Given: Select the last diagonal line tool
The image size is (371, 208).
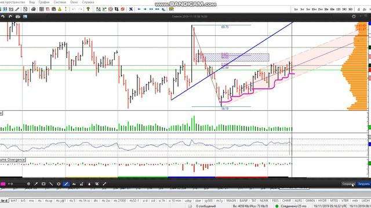Looking at the screenshot, I should (x=104, y=184).
